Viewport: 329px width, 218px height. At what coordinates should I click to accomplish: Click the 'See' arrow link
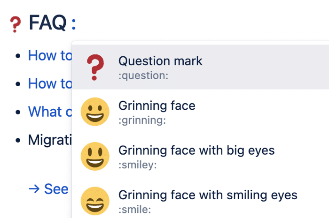click(49, 189)
